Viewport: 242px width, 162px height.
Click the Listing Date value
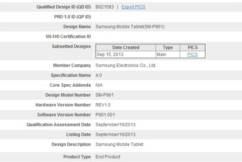click(115, 135)
